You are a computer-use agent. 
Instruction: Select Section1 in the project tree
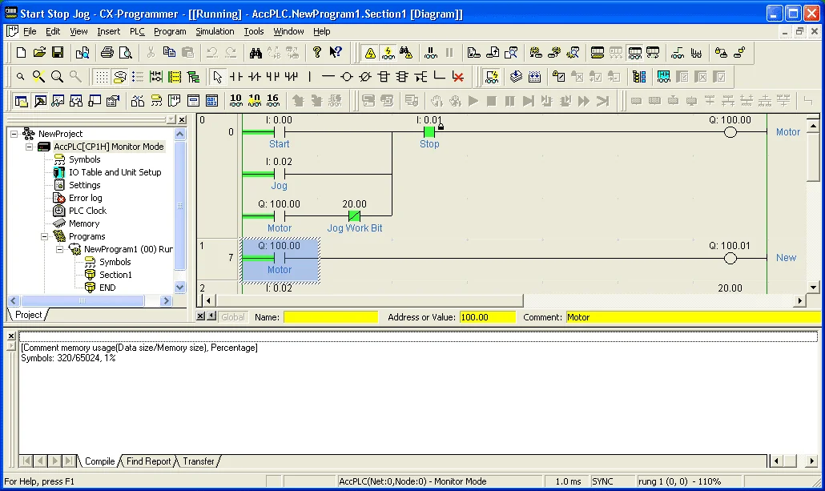point(116,275)
